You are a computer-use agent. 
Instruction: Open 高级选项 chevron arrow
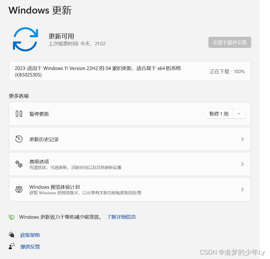pos(242,164)
